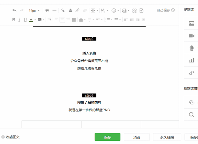Viewport: 198px width, 144px height.
Task: Expand the ordered list dropdown arrow
Action: click(112, 20)
